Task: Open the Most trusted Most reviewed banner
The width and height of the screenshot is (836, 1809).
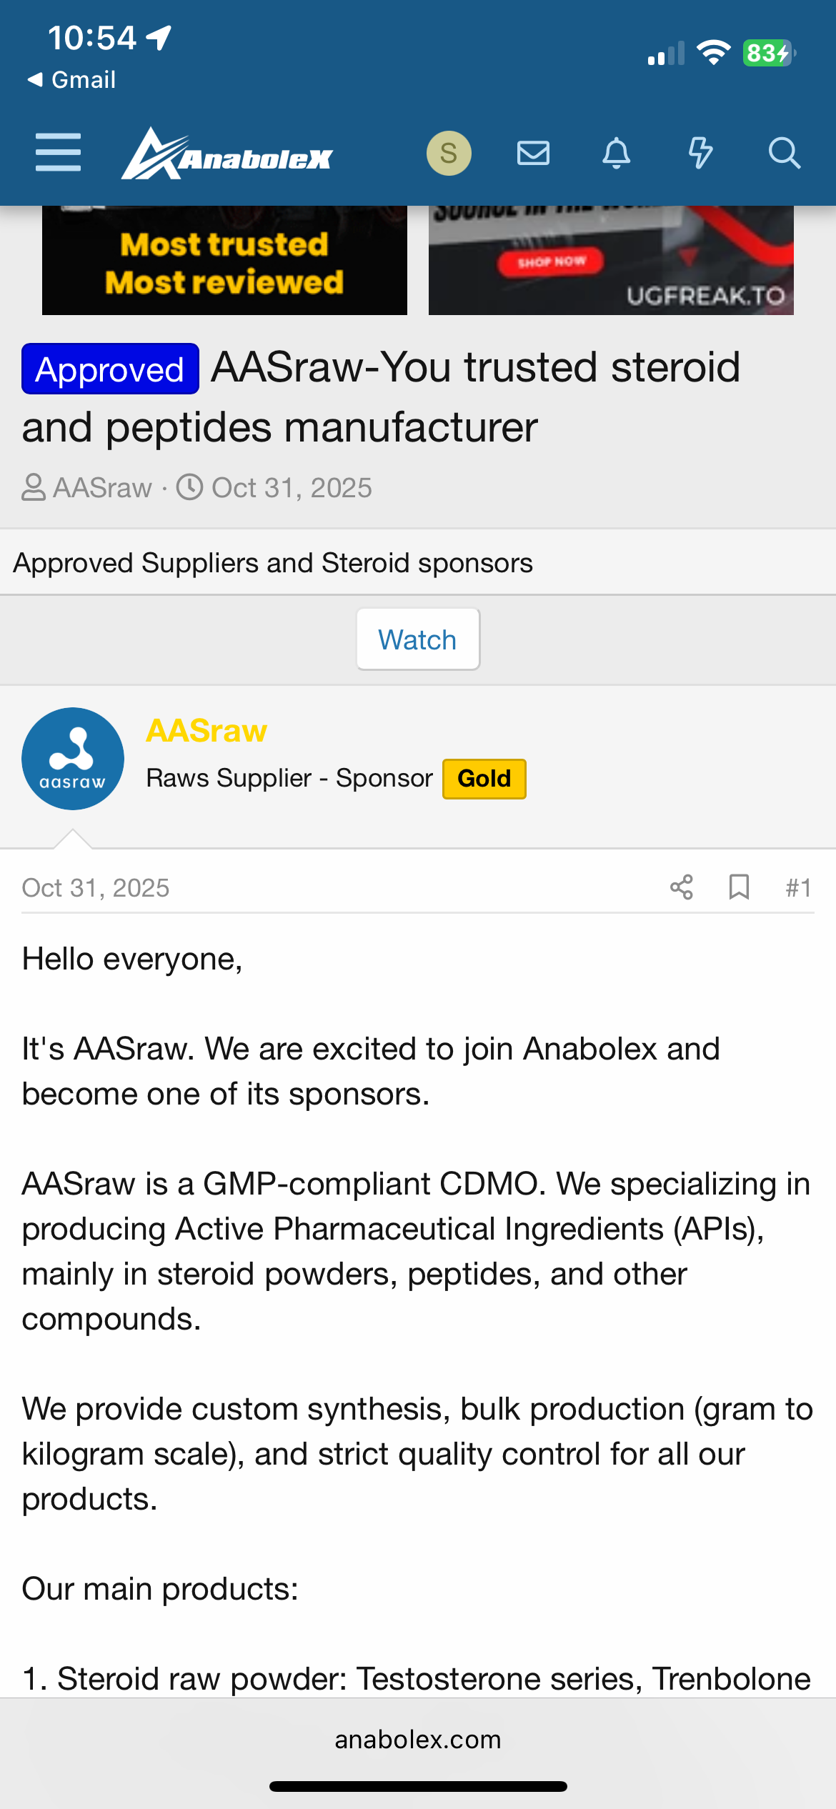Action: point(224,261)
